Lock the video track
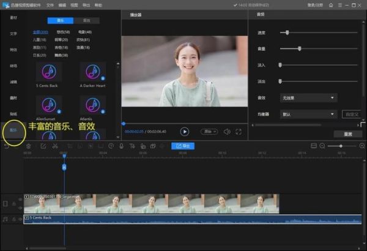367x251 pixels. pyautogui.click(x=13, y=204)
